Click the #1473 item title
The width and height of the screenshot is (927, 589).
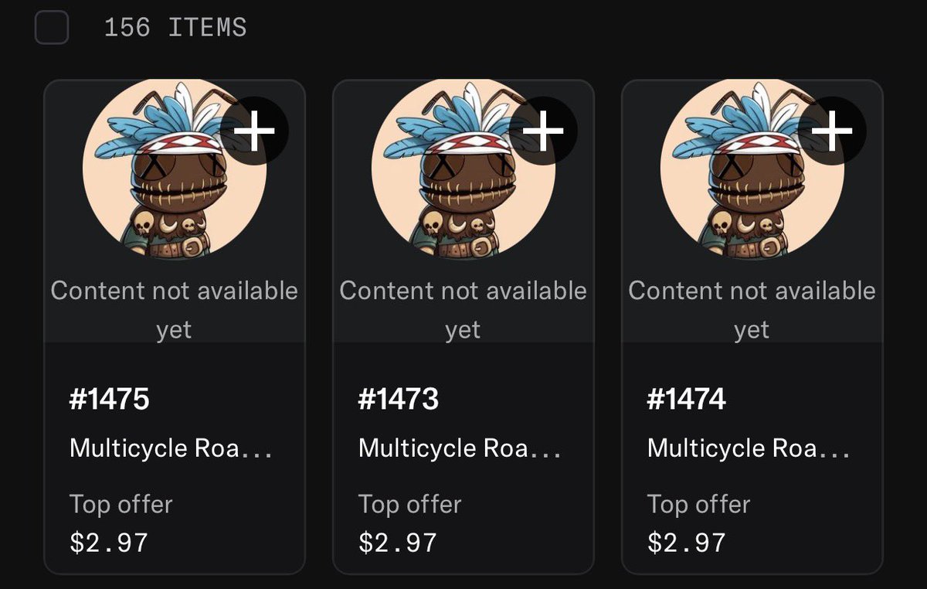tap(399, 400)
